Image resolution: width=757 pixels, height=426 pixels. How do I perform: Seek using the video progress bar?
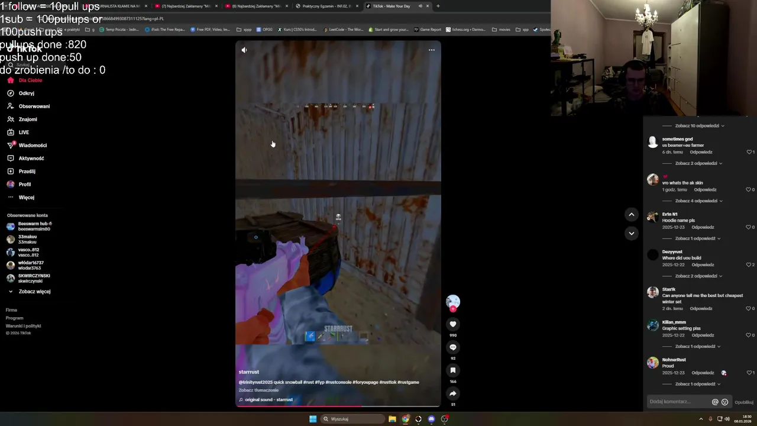338,406
